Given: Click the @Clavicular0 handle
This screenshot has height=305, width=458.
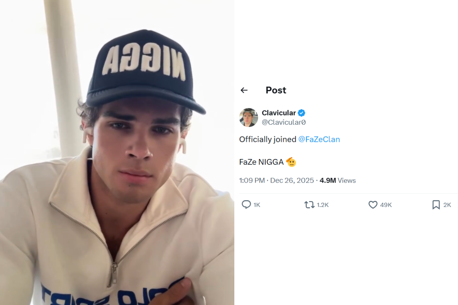Looking at the screenshot, I should [284, 122].
